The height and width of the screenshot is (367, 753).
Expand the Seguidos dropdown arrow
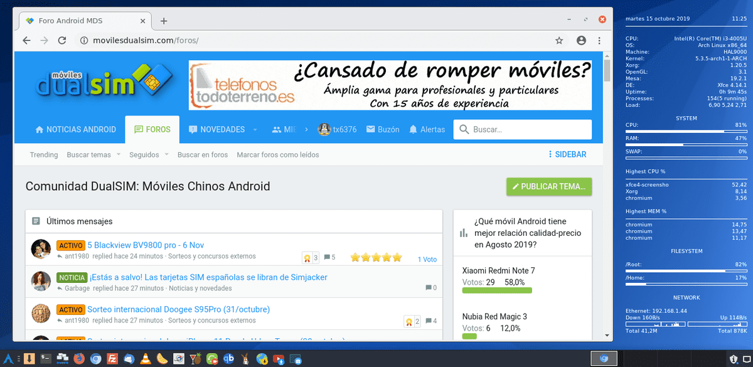pos(166,155)
